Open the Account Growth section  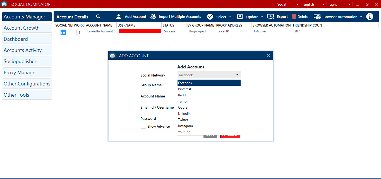point(27,28)
